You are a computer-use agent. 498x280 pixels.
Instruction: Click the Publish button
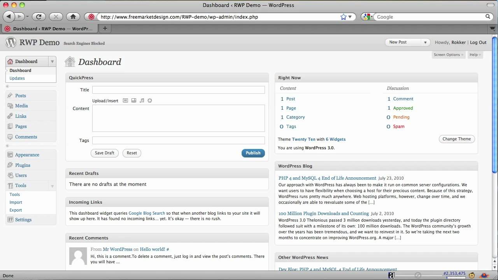pos(253,153)
